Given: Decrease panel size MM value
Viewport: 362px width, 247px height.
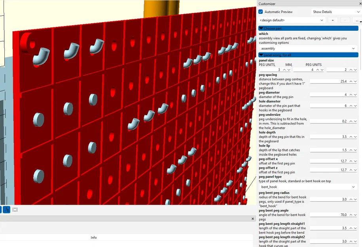Looking at the screenshot, I should pyautogui.click(x=322, y=70).
